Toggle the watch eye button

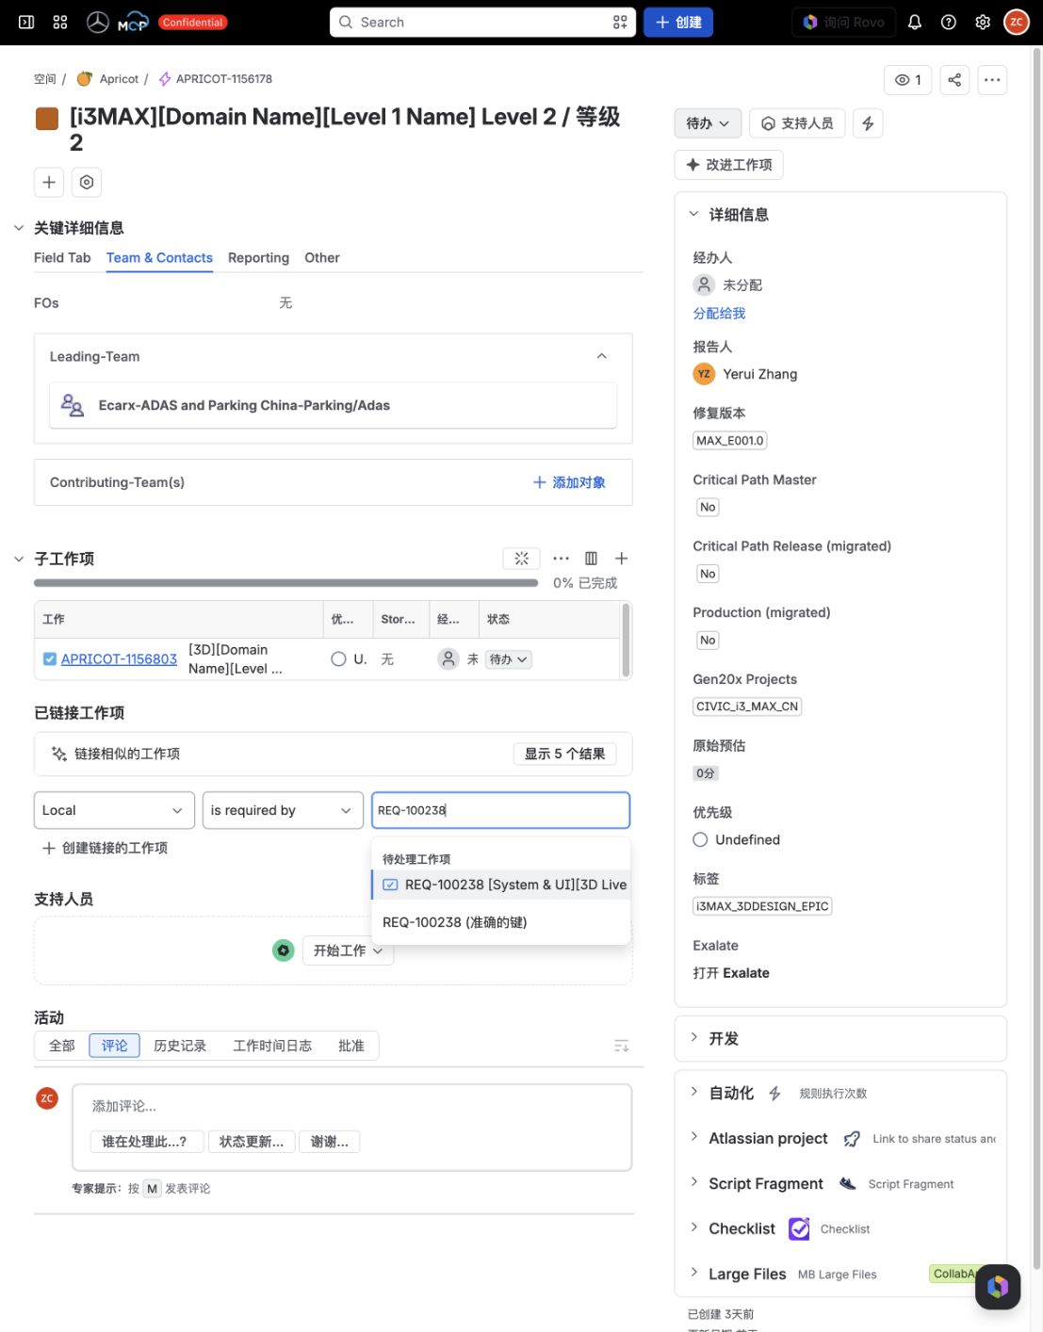(x=907, y=80)
